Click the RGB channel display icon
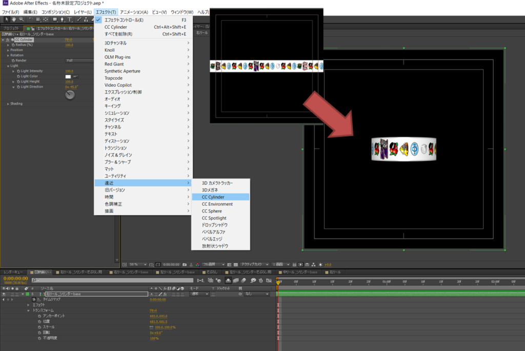525x351 pixels. click(197, 265)
